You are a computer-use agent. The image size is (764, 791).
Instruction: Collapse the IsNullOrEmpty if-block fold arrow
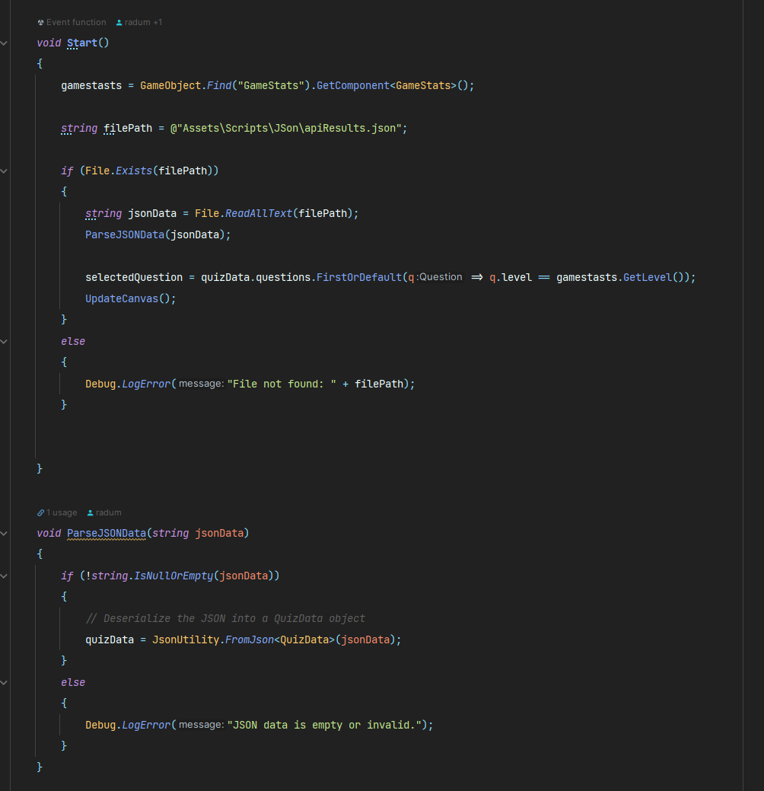point(4,576)
